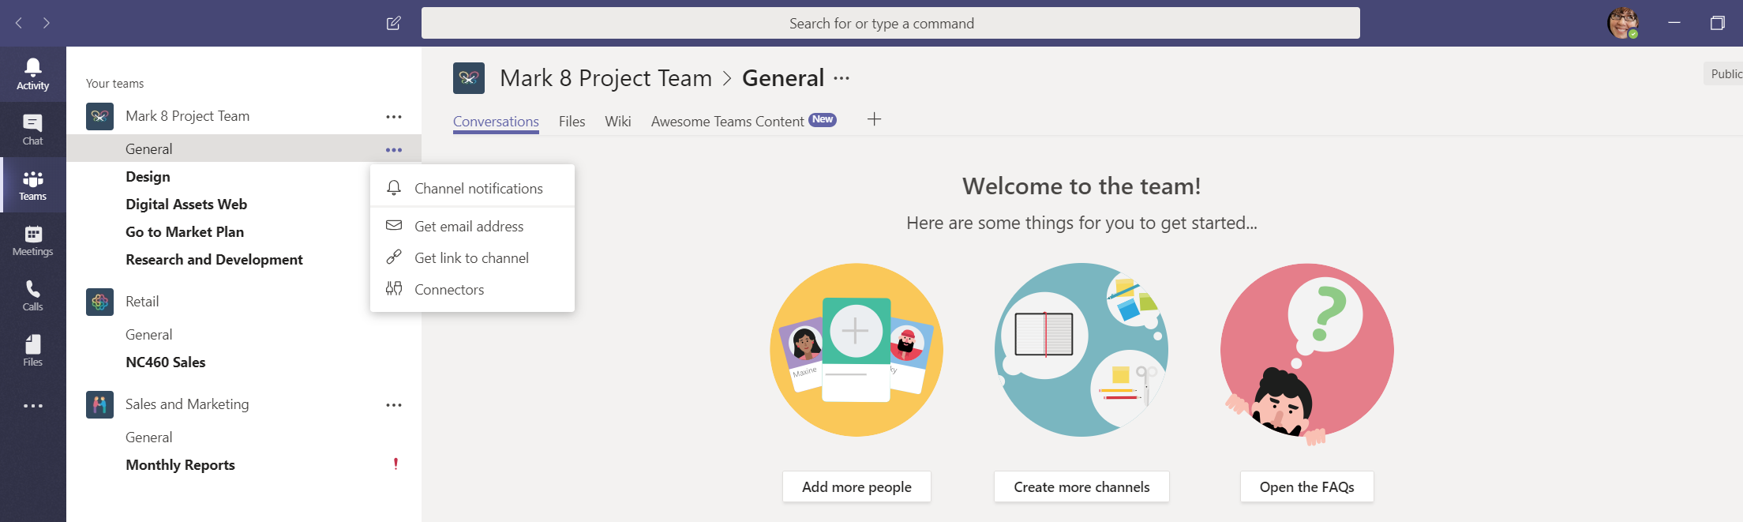Open the Calls phone icon
Image resolution: width=1743 pixels, height=522 pixels.
click(x=32, y=295)
